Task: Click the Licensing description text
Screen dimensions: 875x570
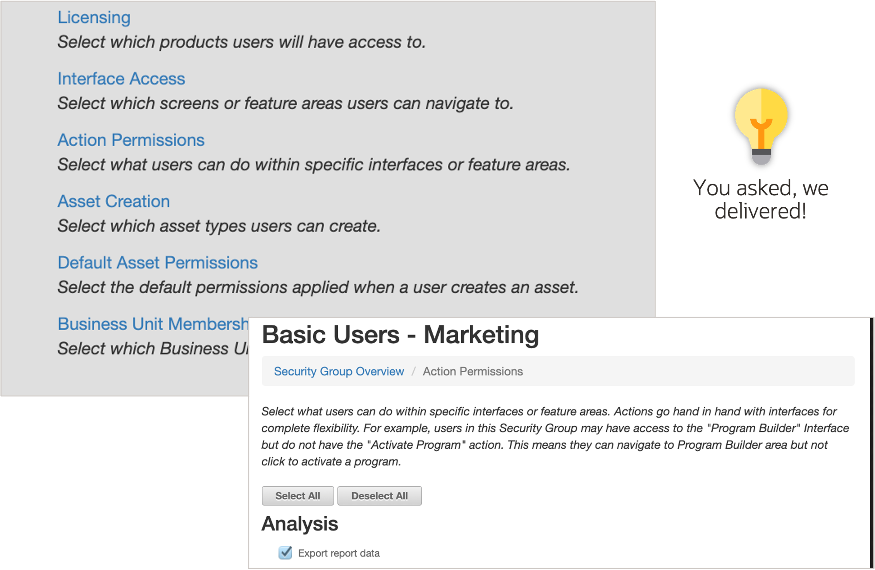Action: [x=242, y=42]
